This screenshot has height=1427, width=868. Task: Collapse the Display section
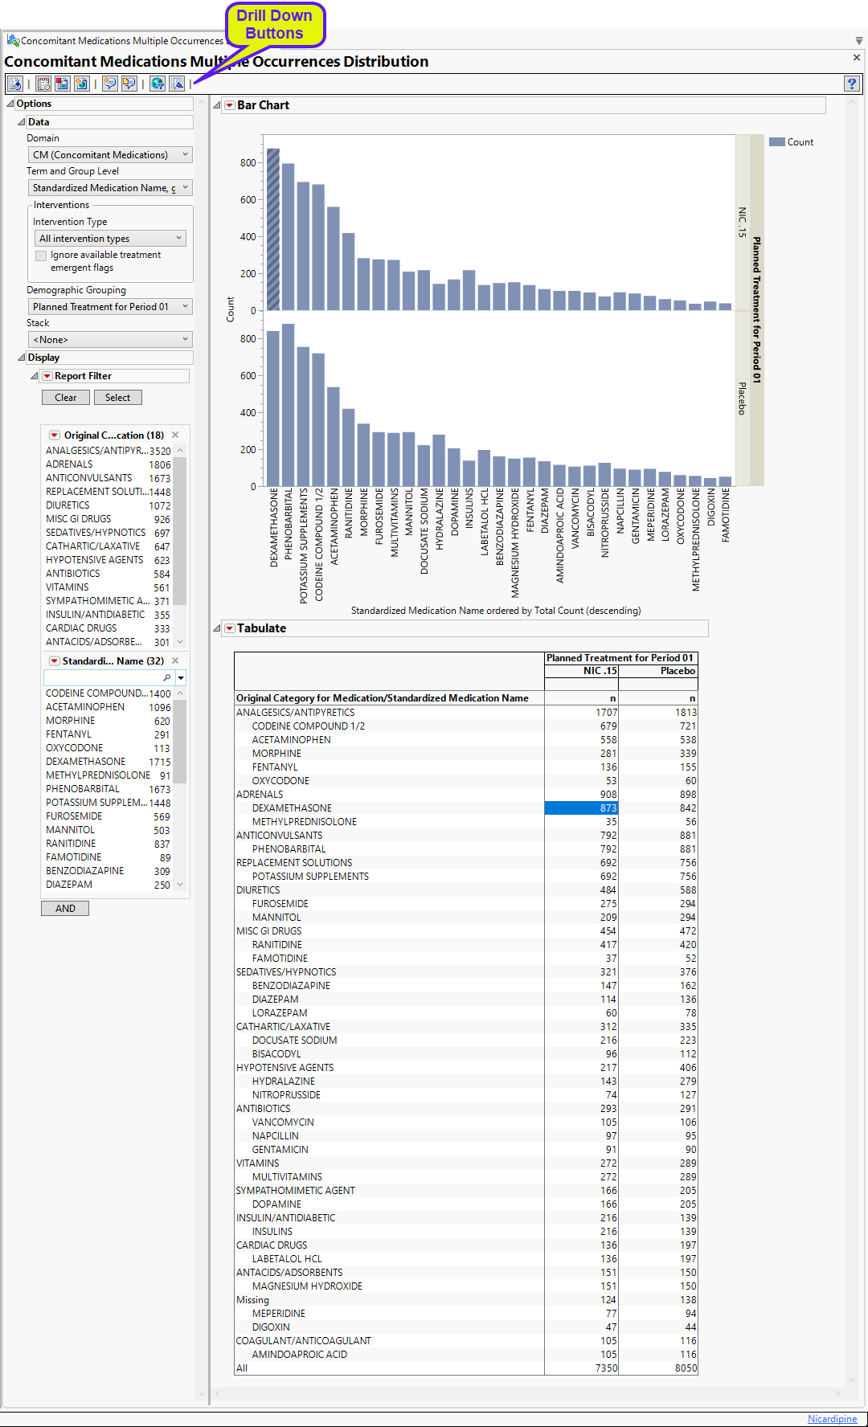(22, 358)
